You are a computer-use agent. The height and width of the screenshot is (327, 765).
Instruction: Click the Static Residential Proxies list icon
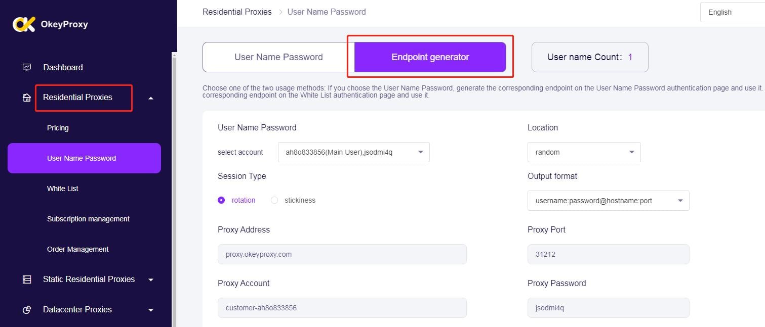[27, 279]
